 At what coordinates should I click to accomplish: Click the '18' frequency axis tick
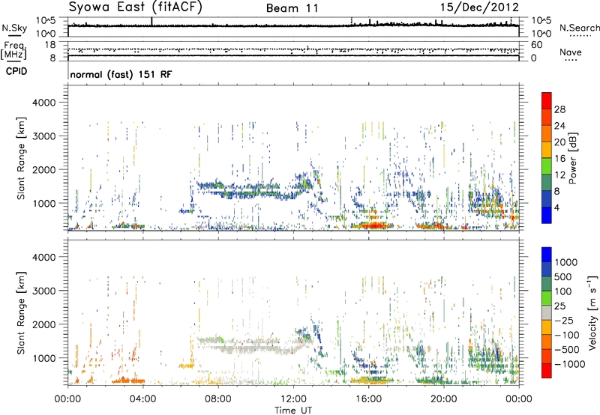point(50,45)
